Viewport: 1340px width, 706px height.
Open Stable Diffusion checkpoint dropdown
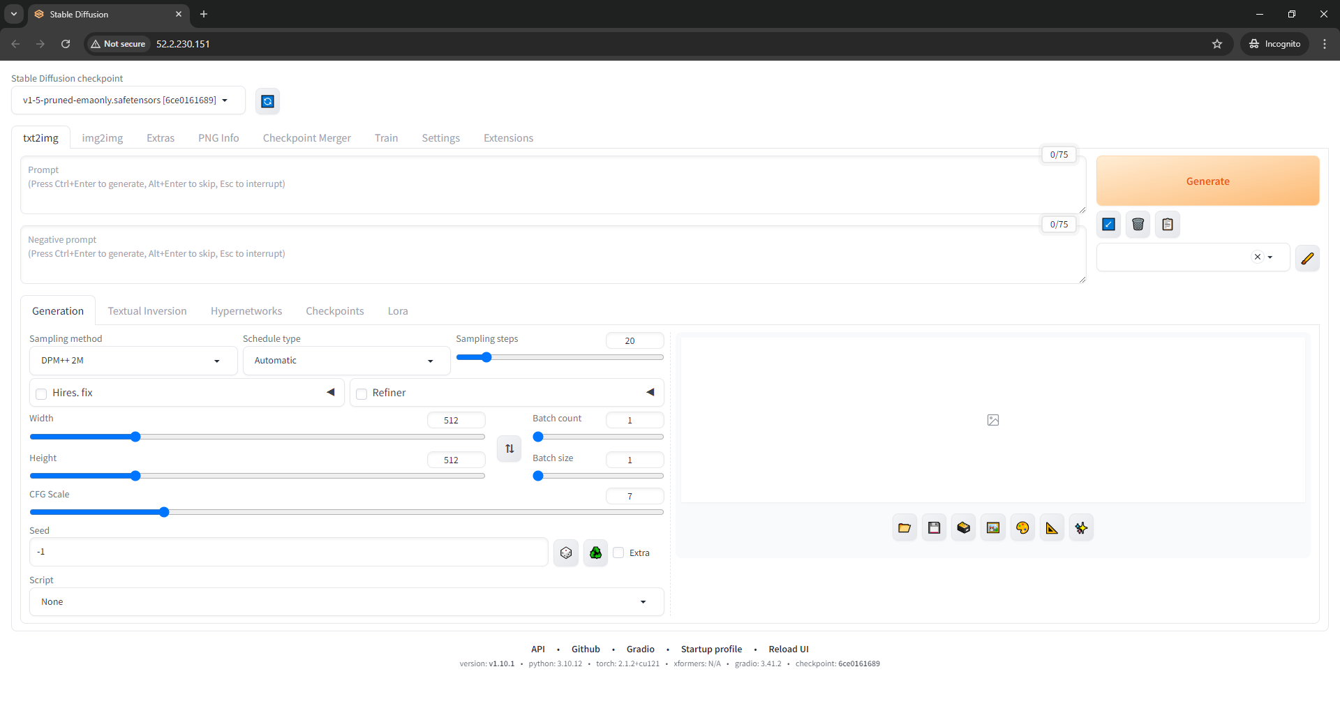(x=128, y=100)
